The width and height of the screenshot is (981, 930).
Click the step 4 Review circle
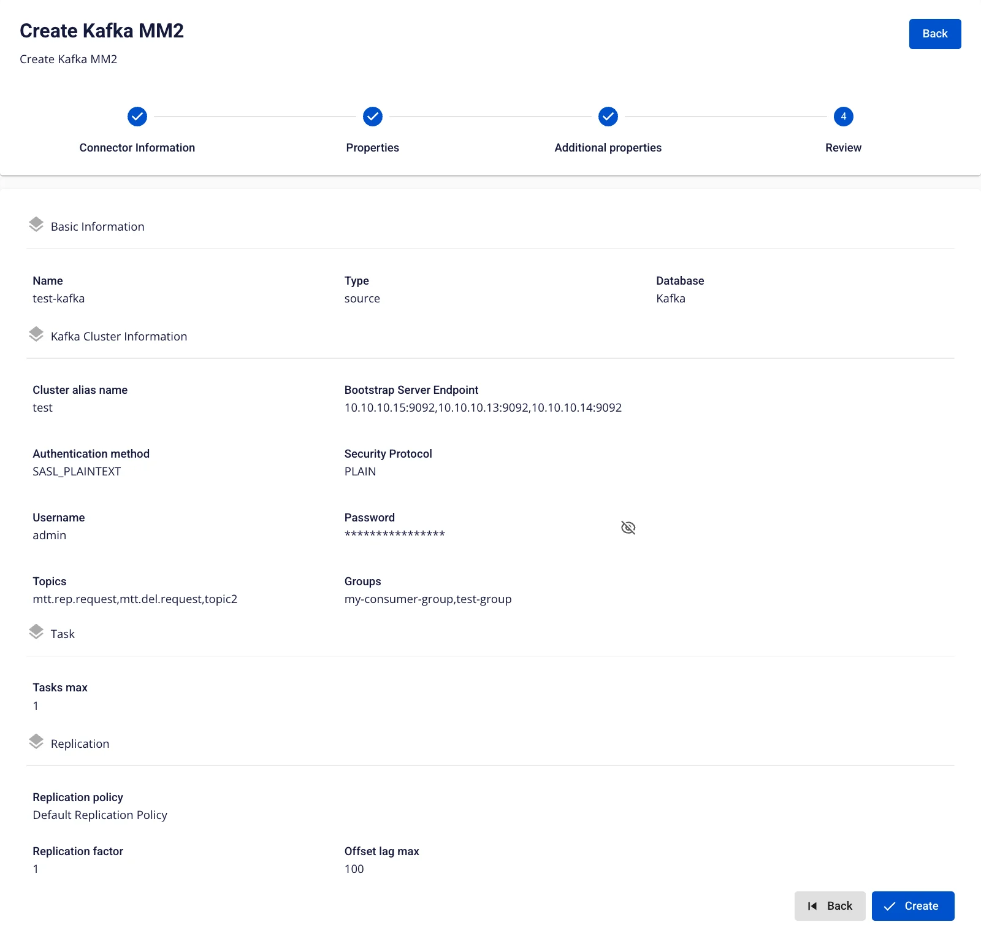(x=844, y=117)
